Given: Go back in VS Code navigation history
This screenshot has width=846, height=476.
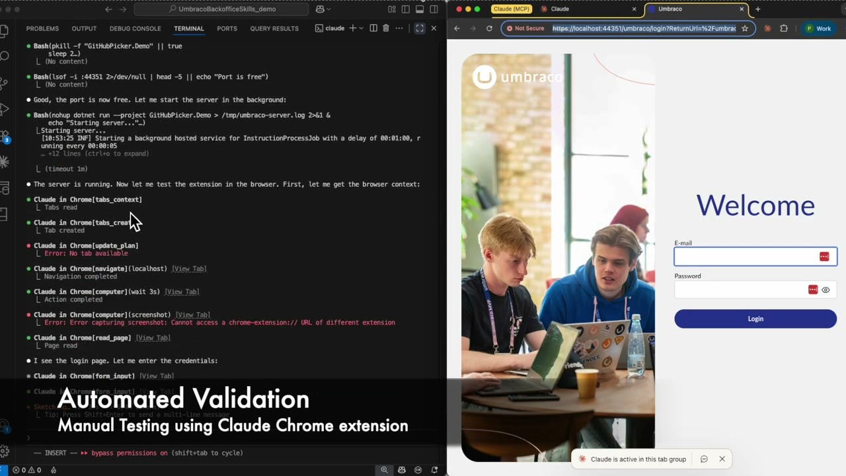Looking at the screenshot, I should (x=108, y=9).
